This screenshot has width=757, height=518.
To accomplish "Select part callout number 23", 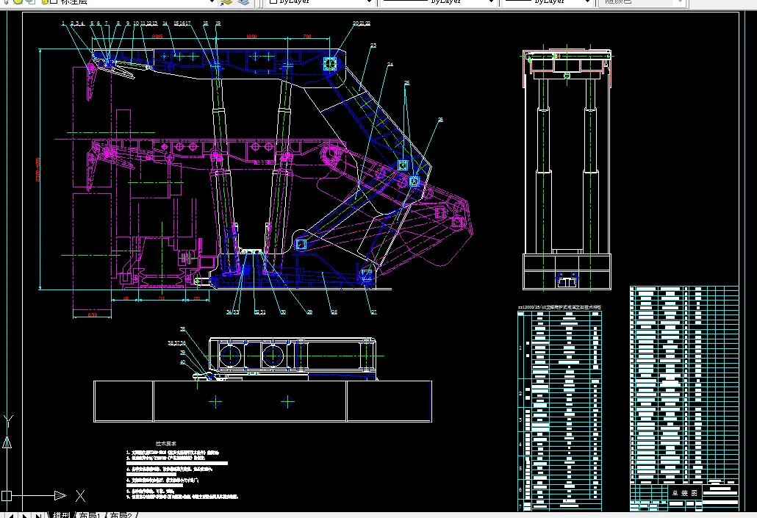I will [x=373, y=46].
